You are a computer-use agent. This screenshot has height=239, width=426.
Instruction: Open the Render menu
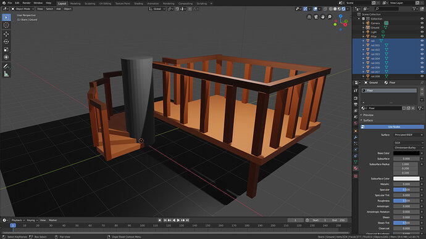point(27,3)
